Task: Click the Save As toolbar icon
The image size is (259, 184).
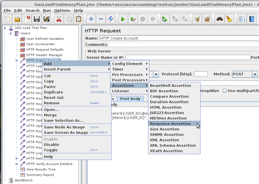Action: tap(46, 19)
